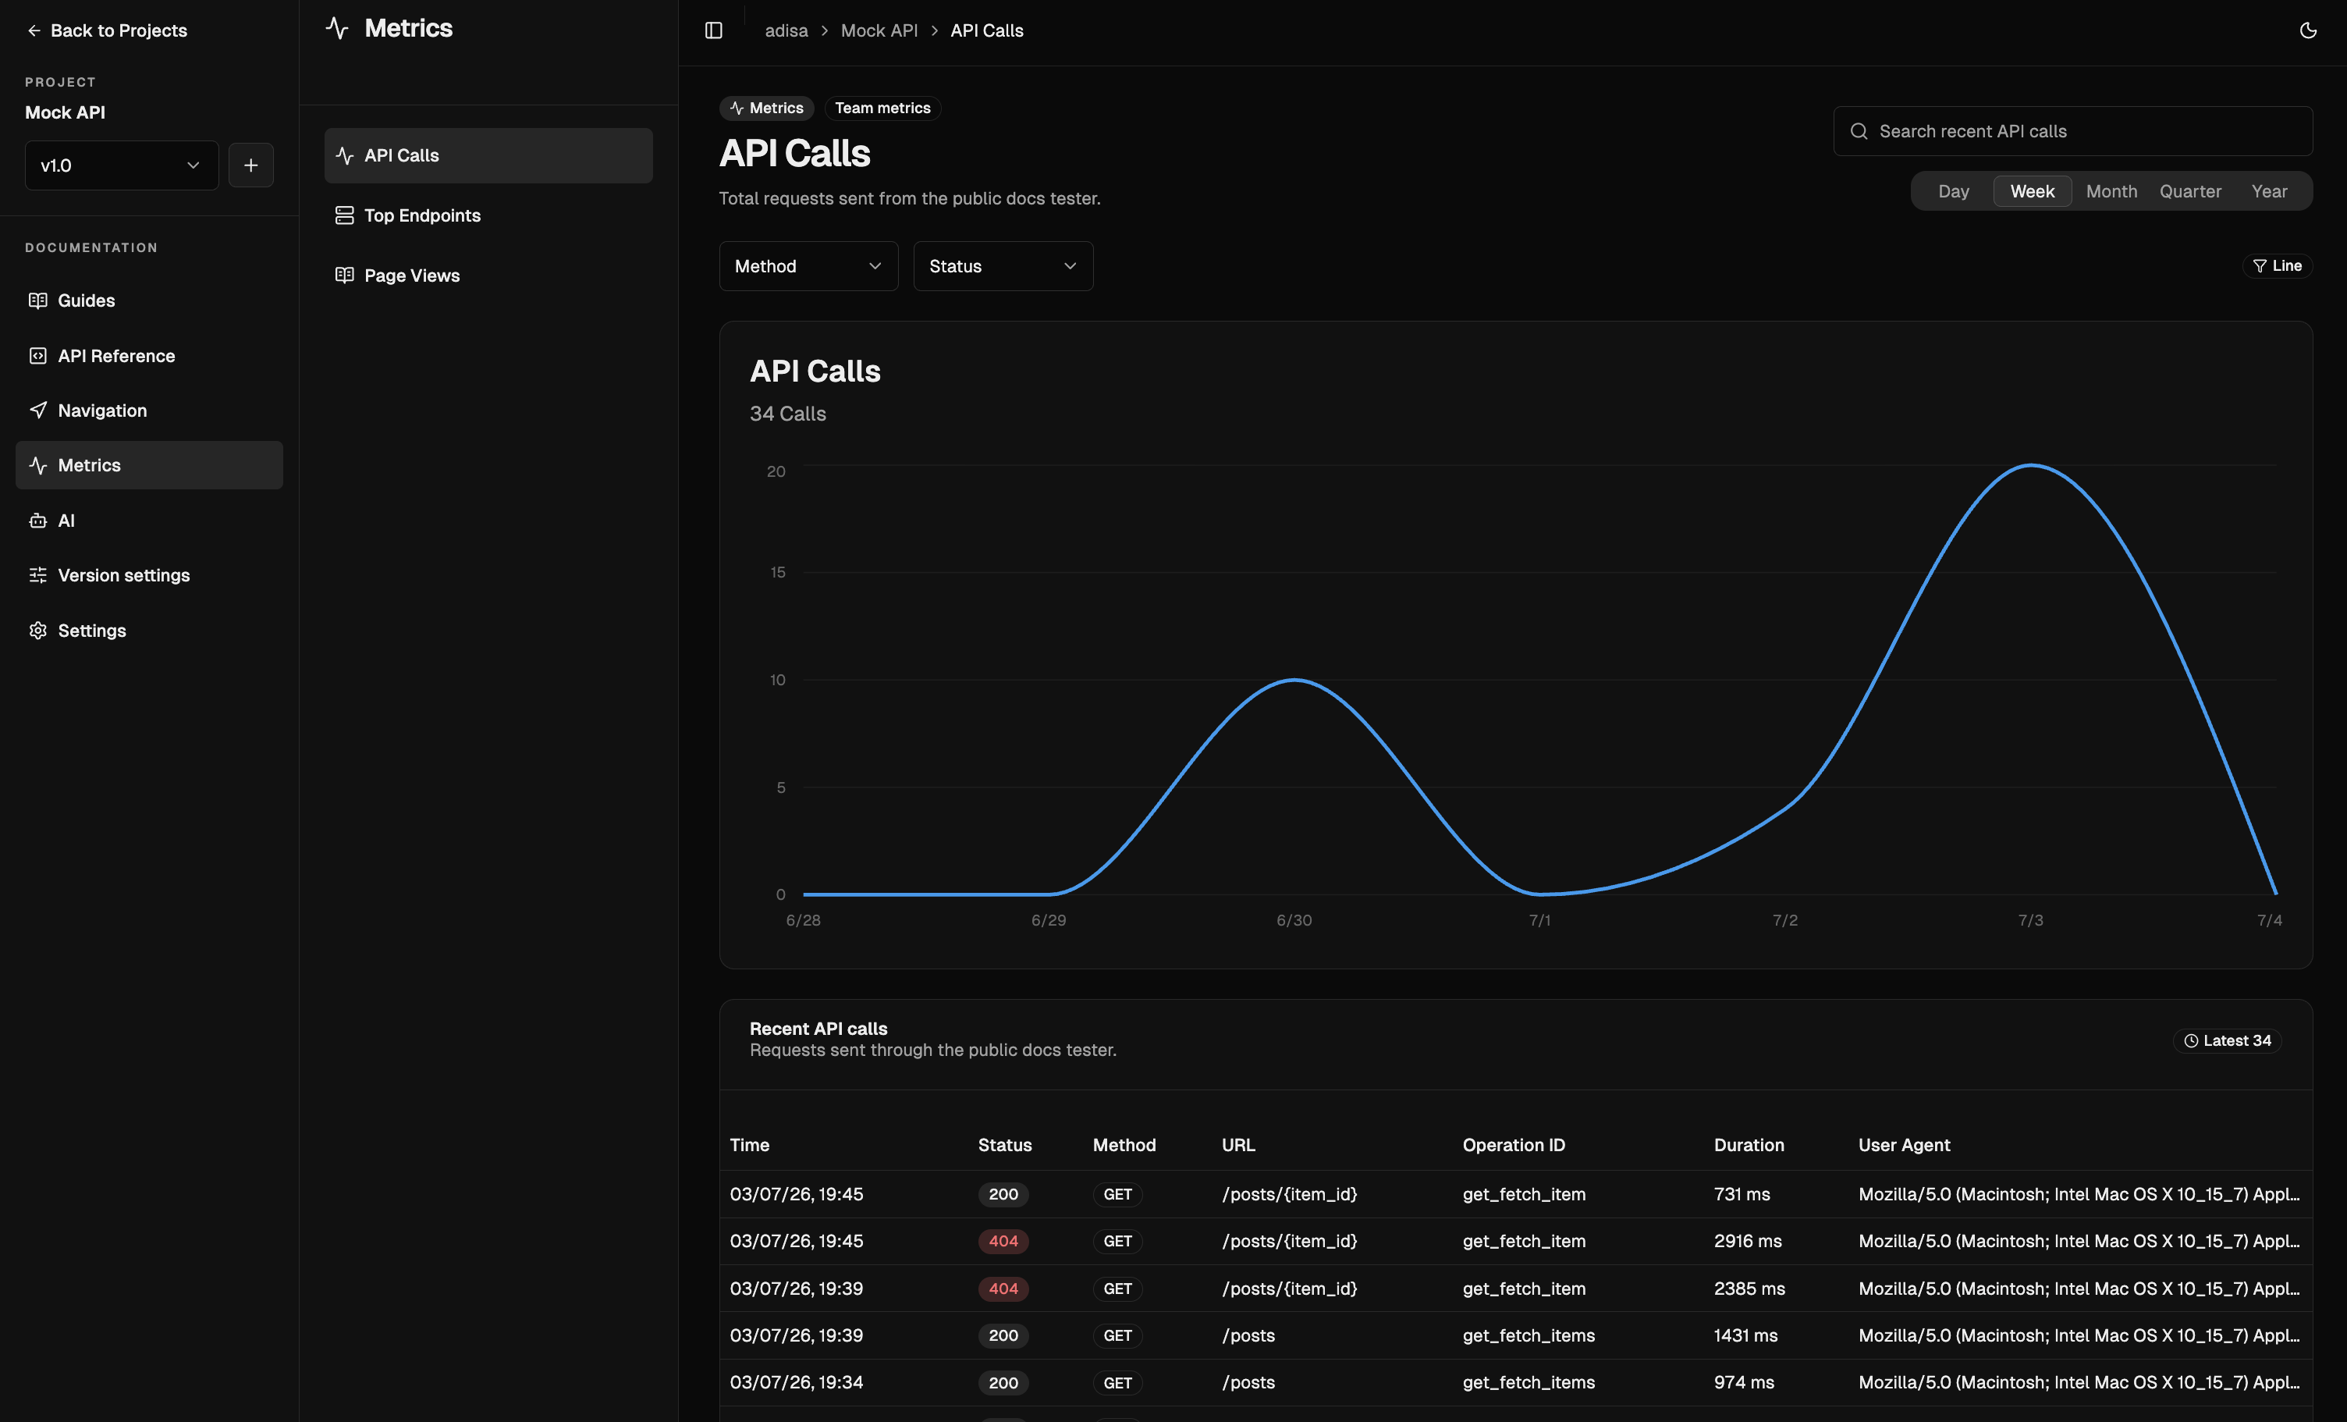2347x1422 pixels.
Task: Click the 200 status badge in 731 ms row
Action: tap(1003, 1194)
